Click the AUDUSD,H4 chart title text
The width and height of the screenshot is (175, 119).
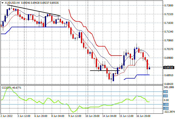pyautogui.click(x=12, y=3)
